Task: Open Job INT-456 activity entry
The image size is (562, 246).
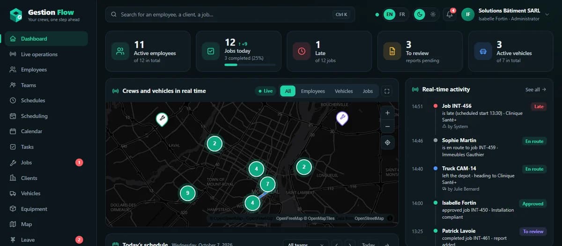Action: [x=479, y=116]
